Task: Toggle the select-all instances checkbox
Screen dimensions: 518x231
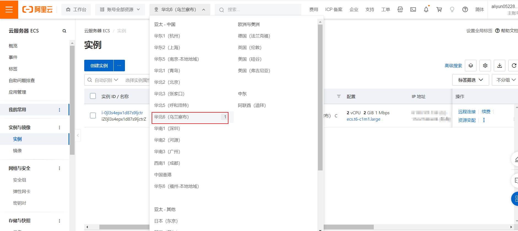Action: coord(93,96)
